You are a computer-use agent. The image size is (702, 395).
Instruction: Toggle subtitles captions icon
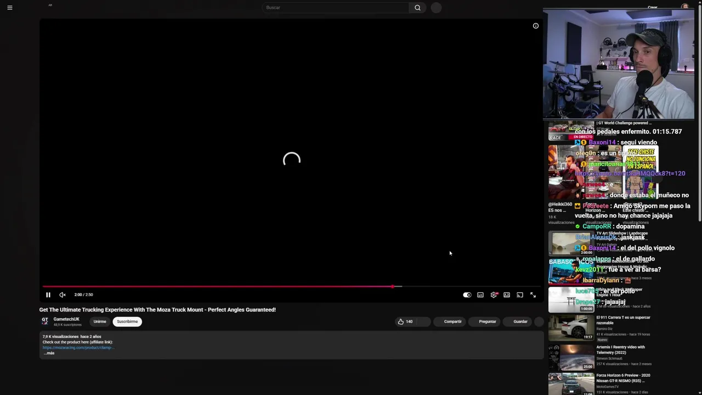click(x=480, y=295)
